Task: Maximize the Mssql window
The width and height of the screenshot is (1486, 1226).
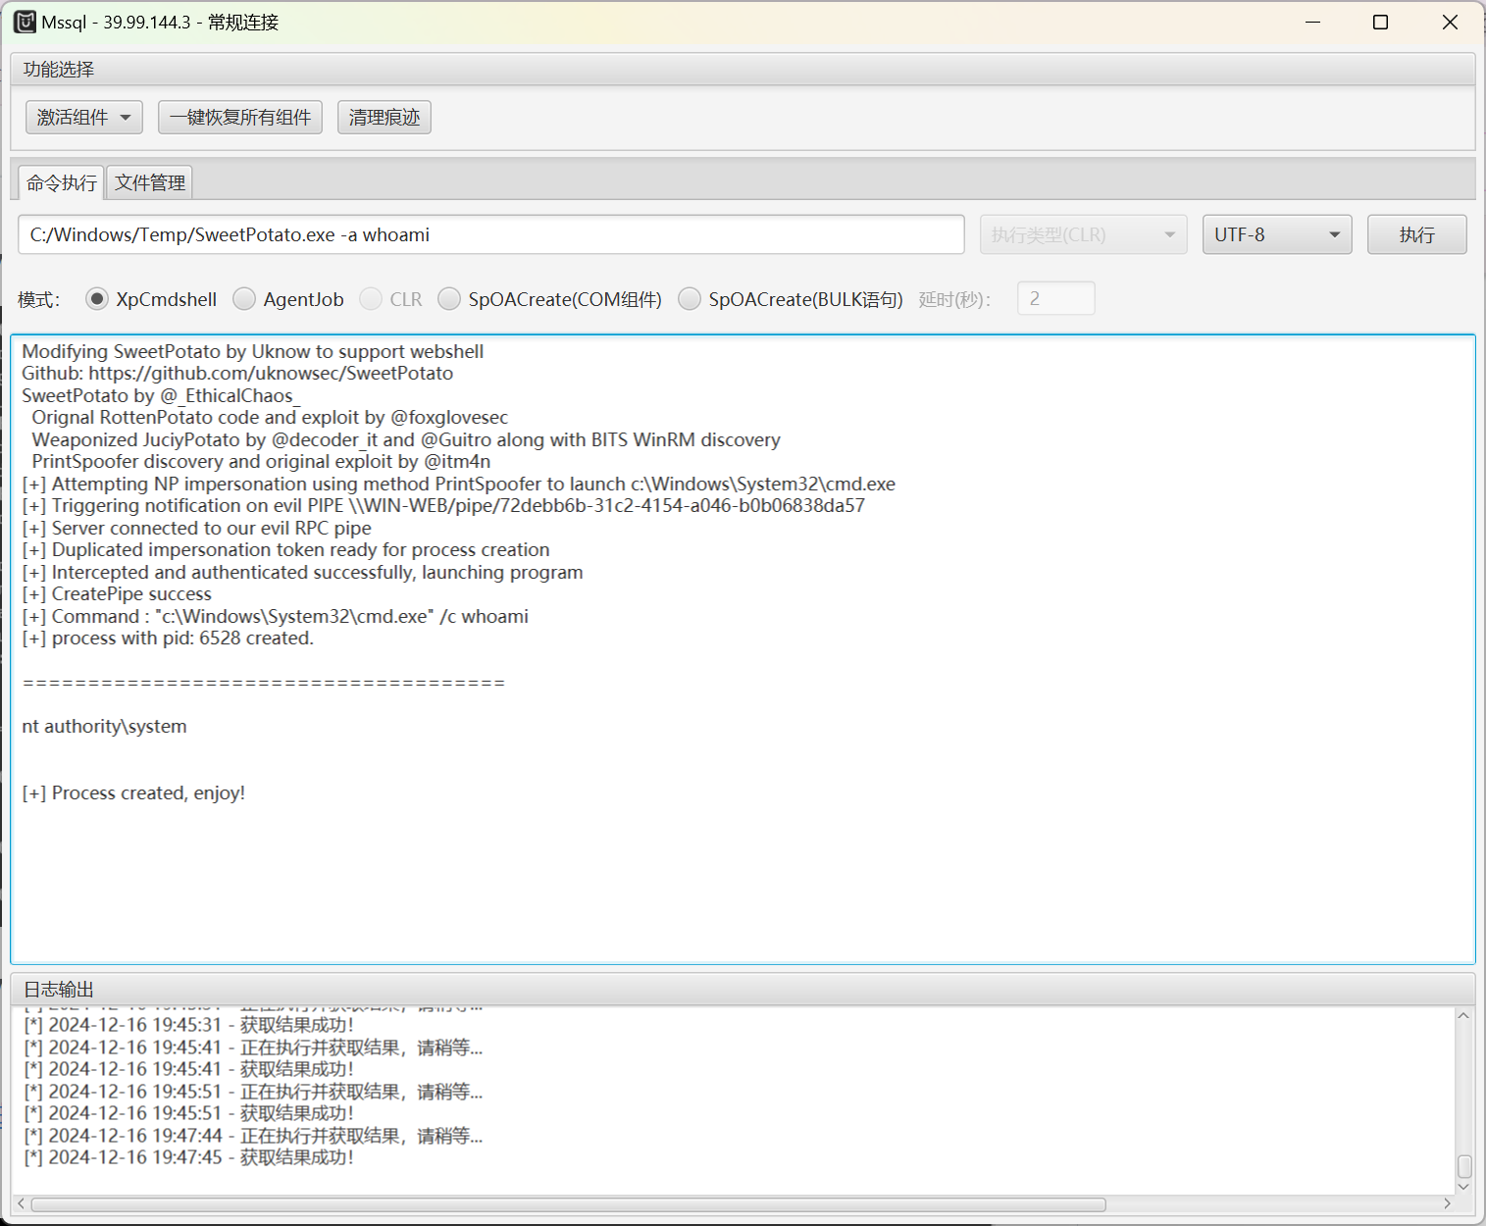Action: click(1380, 22)
